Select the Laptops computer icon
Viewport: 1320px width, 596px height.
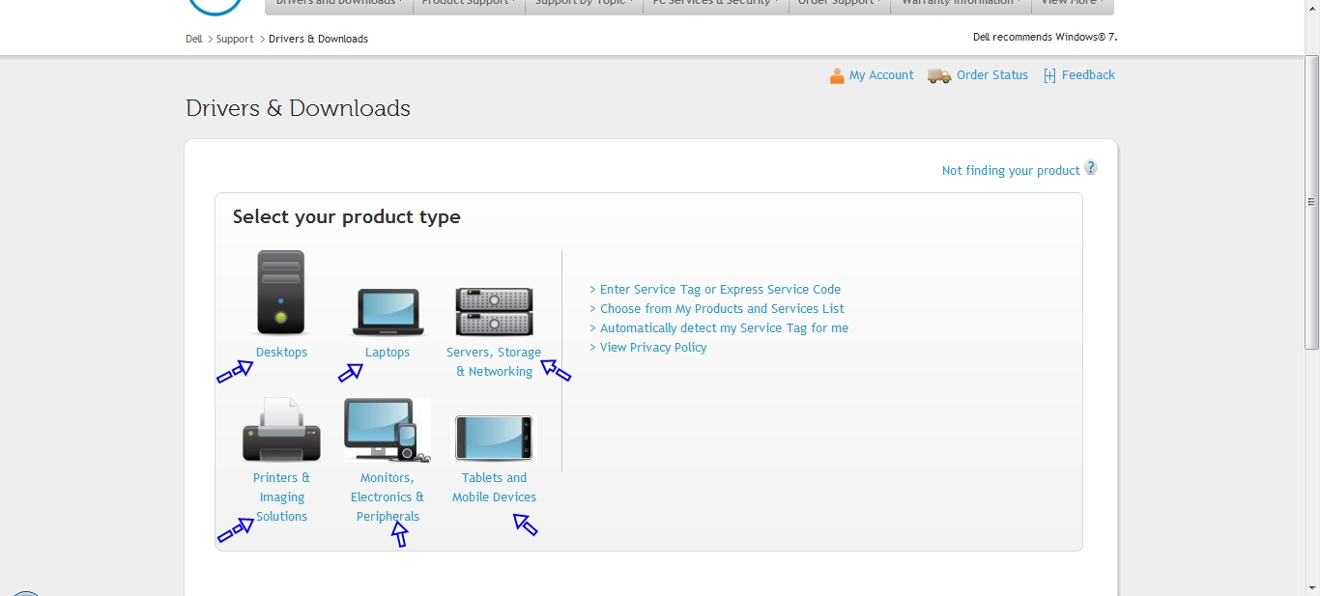(x=387, y=312)
